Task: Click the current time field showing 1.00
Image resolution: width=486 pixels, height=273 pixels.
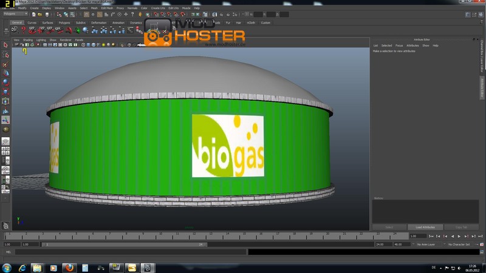Action: (418, 236)
